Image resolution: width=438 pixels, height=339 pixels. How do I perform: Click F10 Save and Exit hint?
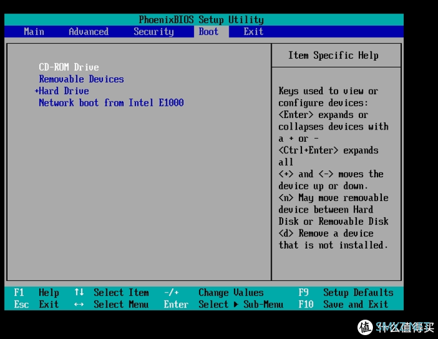click(x=343, y=304)
